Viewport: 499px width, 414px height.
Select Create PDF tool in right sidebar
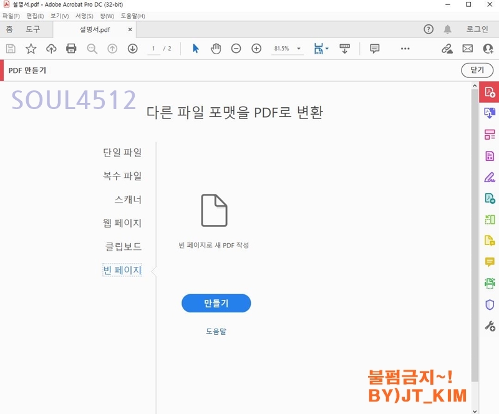[490, 92]
